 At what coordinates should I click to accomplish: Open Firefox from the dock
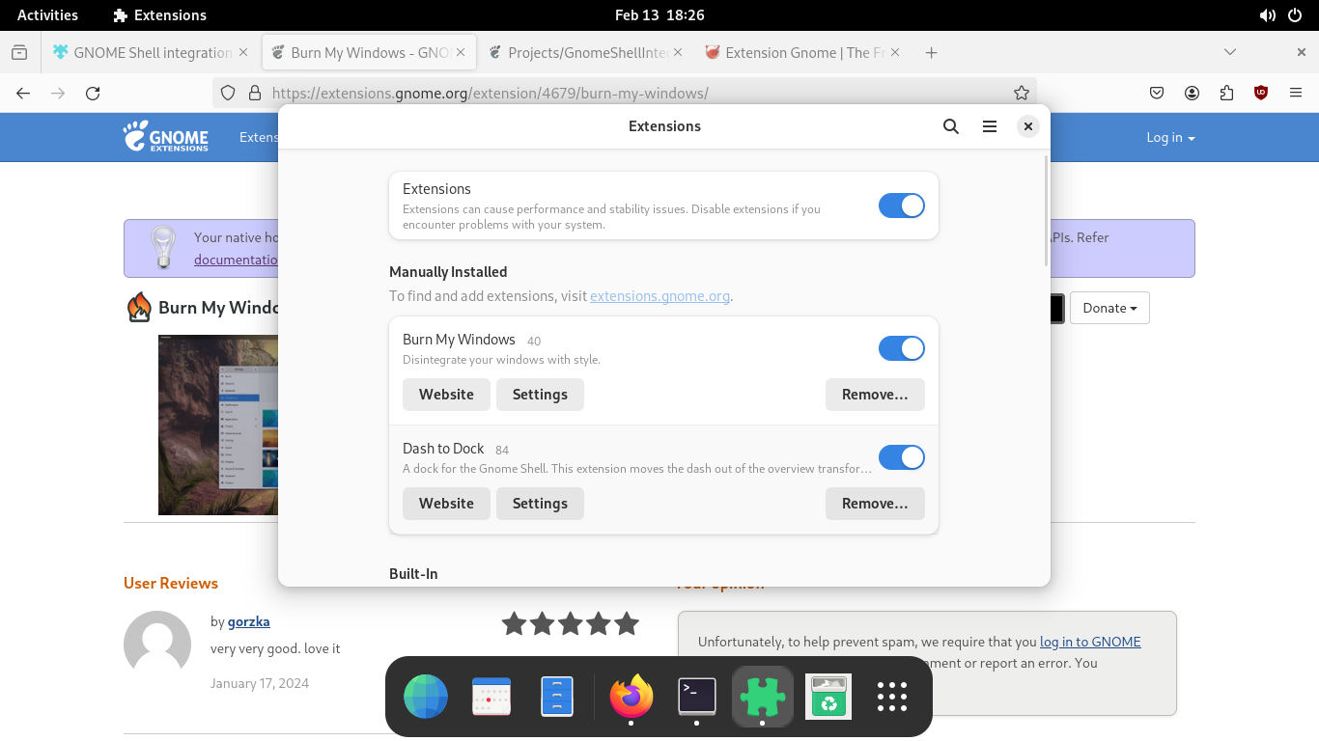coord(631,696)
